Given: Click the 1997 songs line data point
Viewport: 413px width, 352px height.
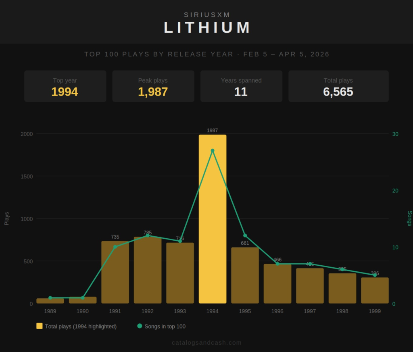Looking at the screenshot, I should click(310, 264).
